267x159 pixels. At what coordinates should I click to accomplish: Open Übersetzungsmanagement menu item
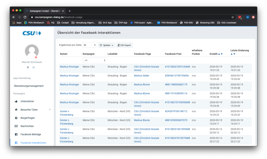coord(29,86)
